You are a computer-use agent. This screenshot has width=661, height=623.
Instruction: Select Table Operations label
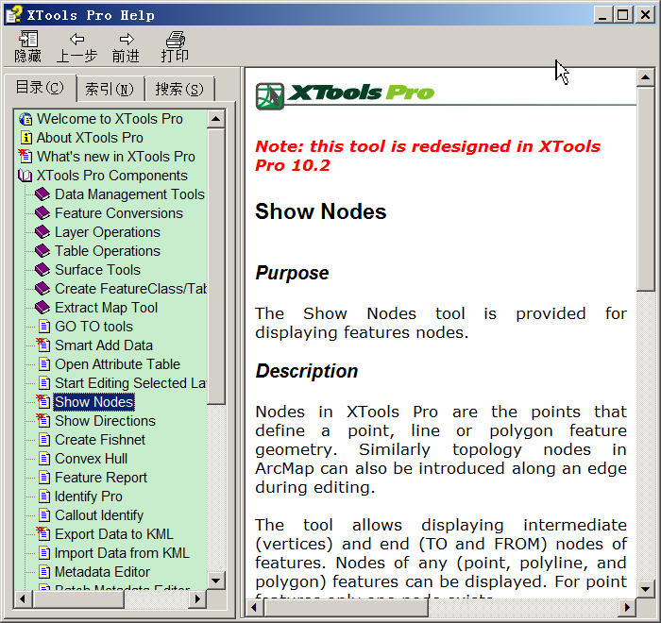pyautogui.click(x=108, y=251)
